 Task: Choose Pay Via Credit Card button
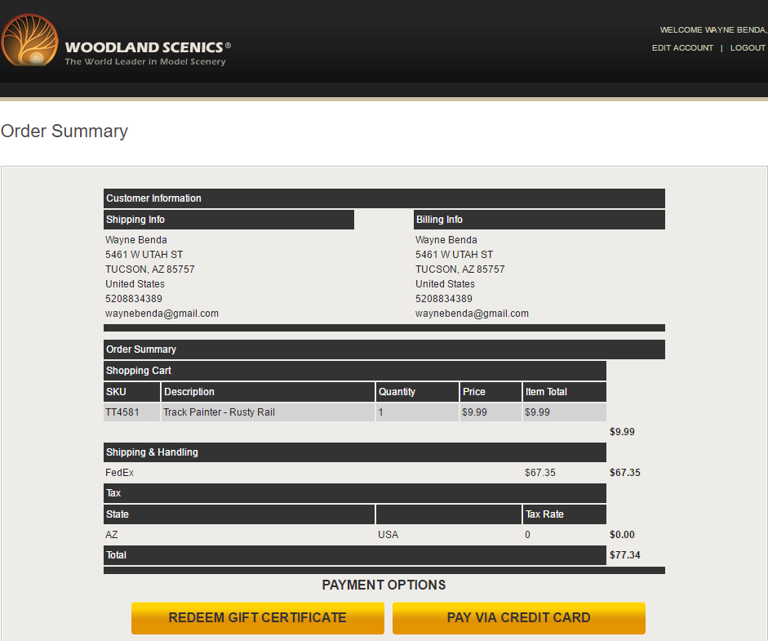click(x=519, y=617)
